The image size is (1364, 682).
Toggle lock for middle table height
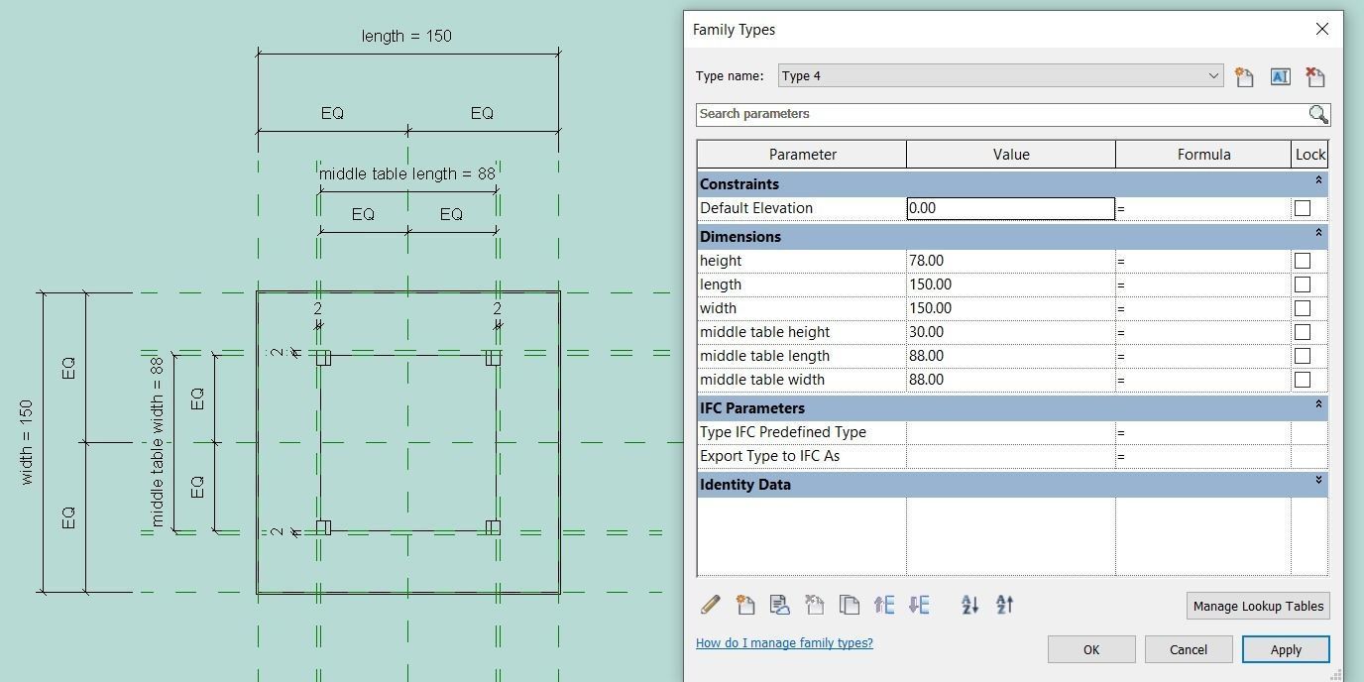tap(1303, 332)
